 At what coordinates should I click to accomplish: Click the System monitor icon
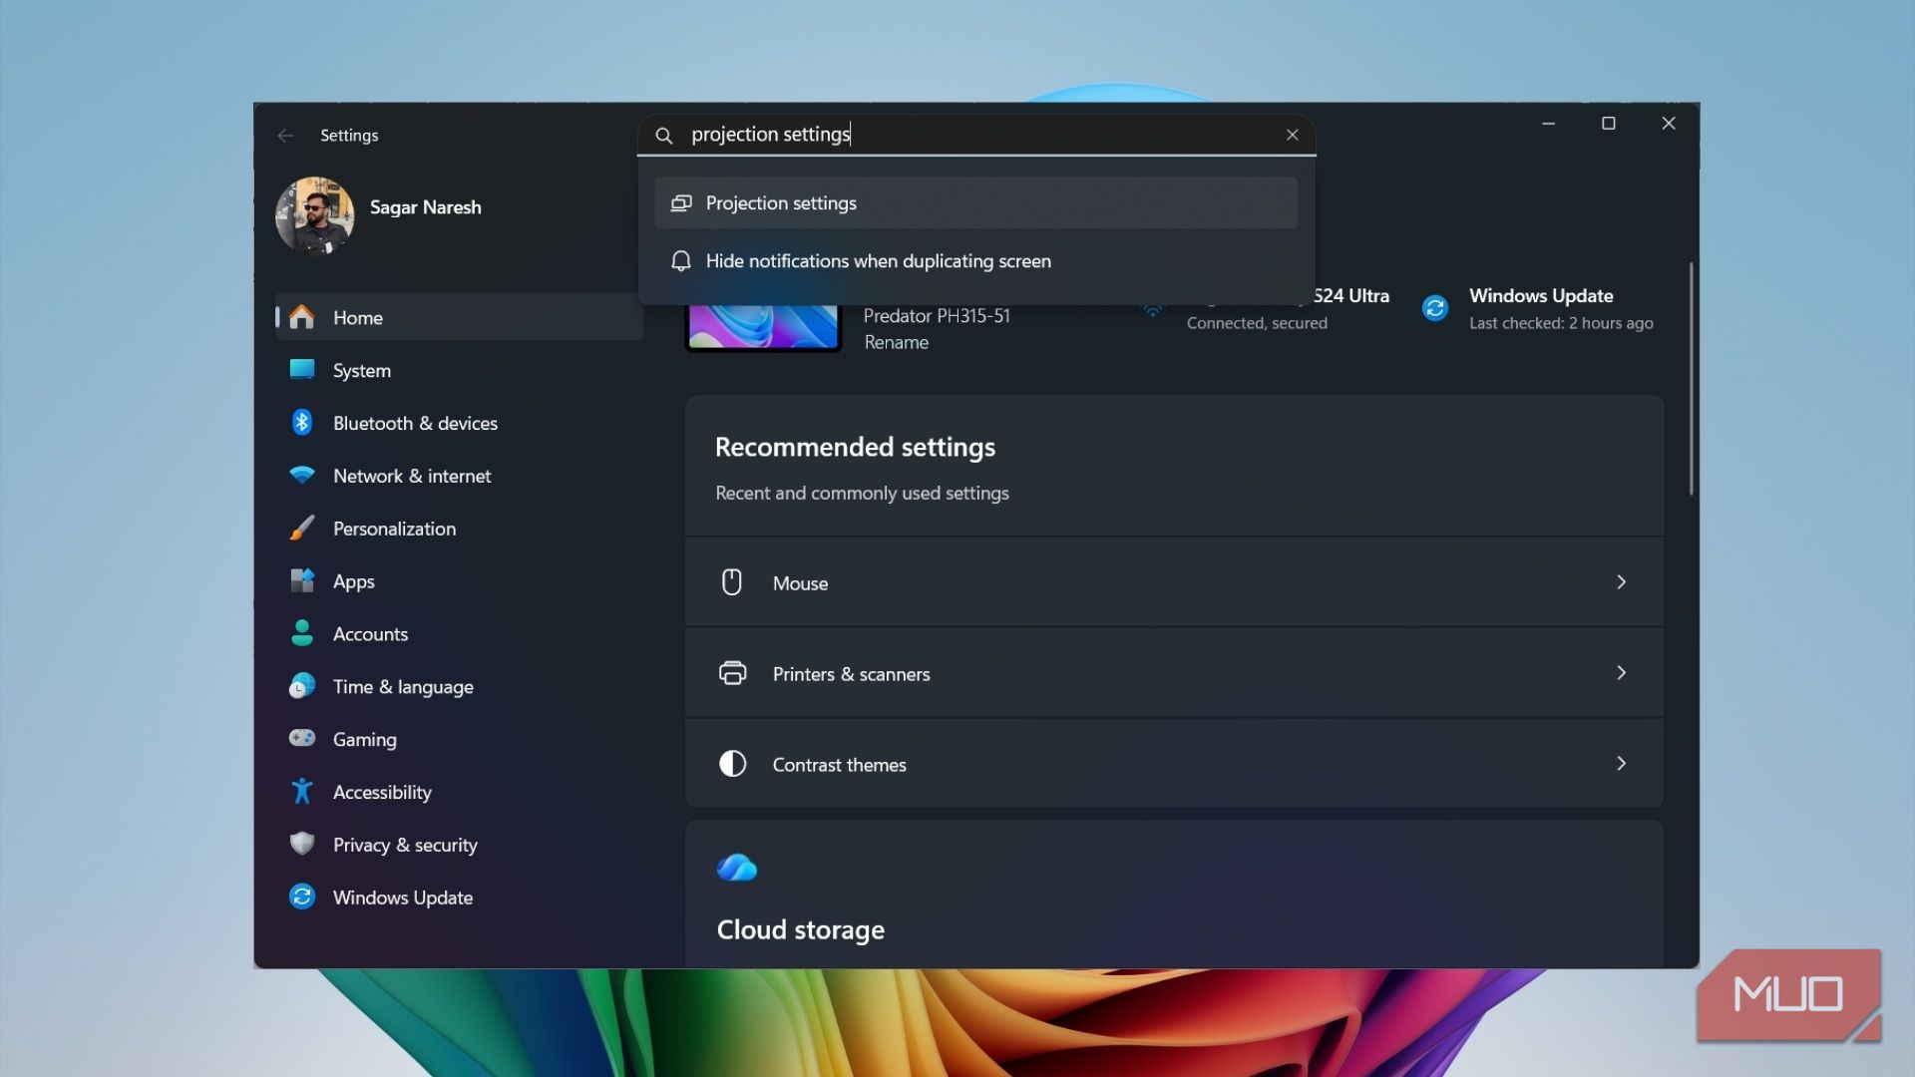[302, 370]
